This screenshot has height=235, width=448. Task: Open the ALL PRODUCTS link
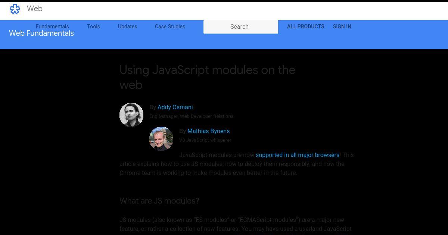coord(305,26)
